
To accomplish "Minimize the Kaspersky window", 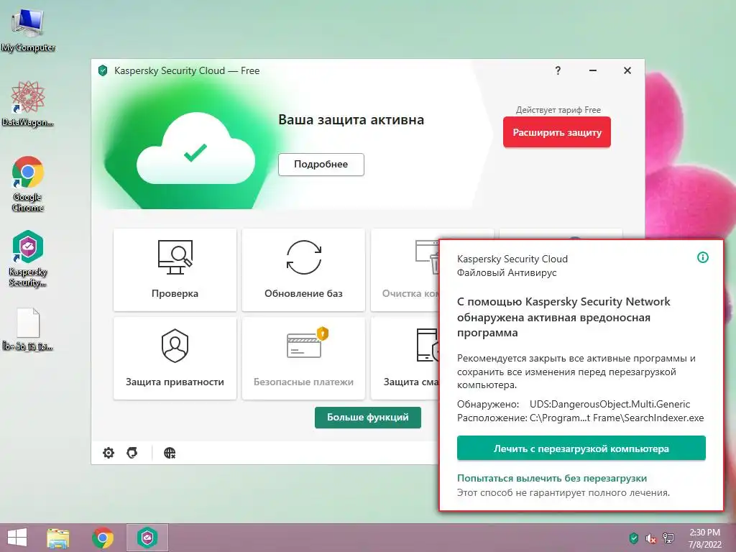I will [593, 70].
